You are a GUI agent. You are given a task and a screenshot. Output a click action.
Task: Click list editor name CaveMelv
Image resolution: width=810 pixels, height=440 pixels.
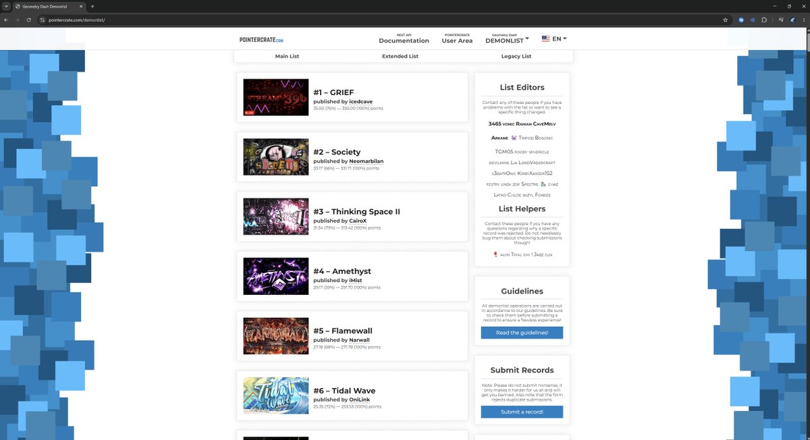(545, 124)
